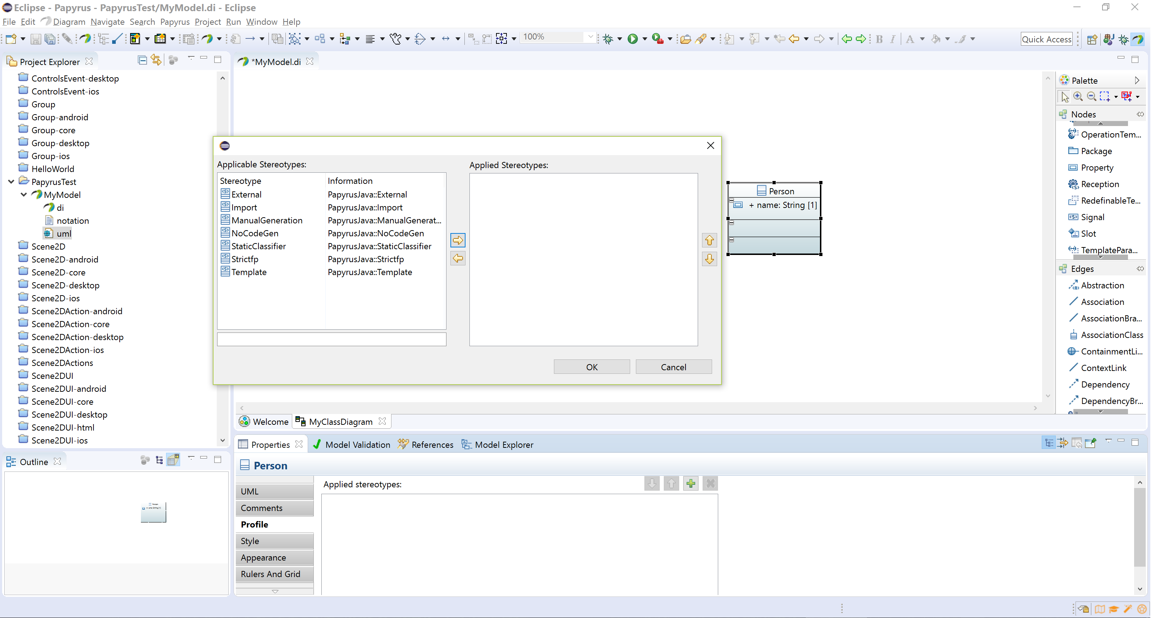Open the Comments properties section
1151x618 pixels.
275,508
